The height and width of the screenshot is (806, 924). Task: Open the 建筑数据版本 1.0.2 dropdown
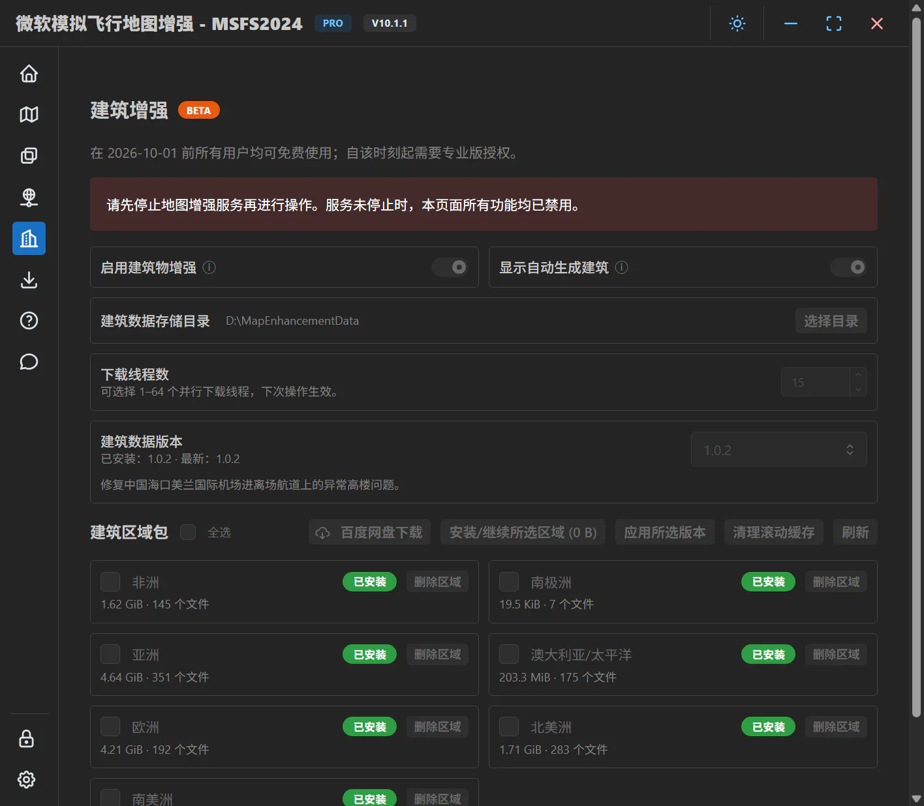pyautogui.click(x=779, y=449)
